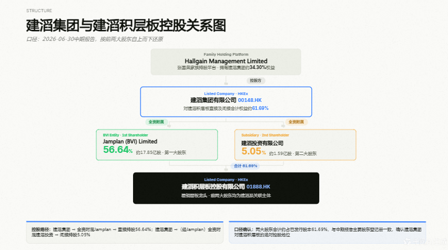Image resolution: width=448 pixels, height=250 pixels.
Task: Select the 约1.59亿股 · 第二大股东 text
Action: [x=293, y=153]
